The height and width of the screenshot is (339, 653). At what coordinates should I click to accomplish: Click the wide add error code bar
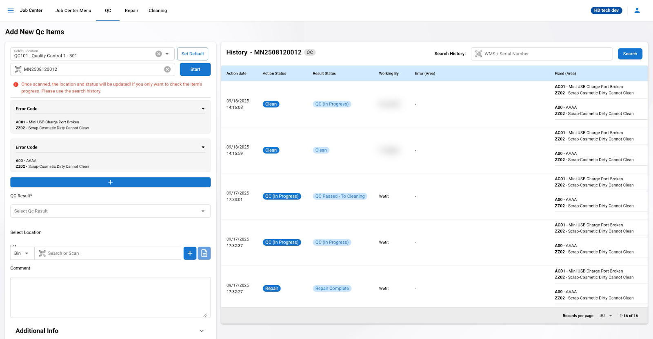click(110, 182)
